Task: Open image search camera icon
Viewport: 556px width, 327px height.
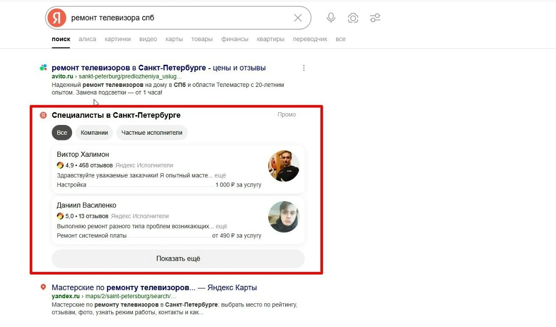Action: point(353,17)
